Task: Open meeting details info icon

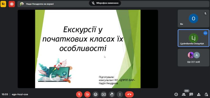Action: tap(176, 94)
